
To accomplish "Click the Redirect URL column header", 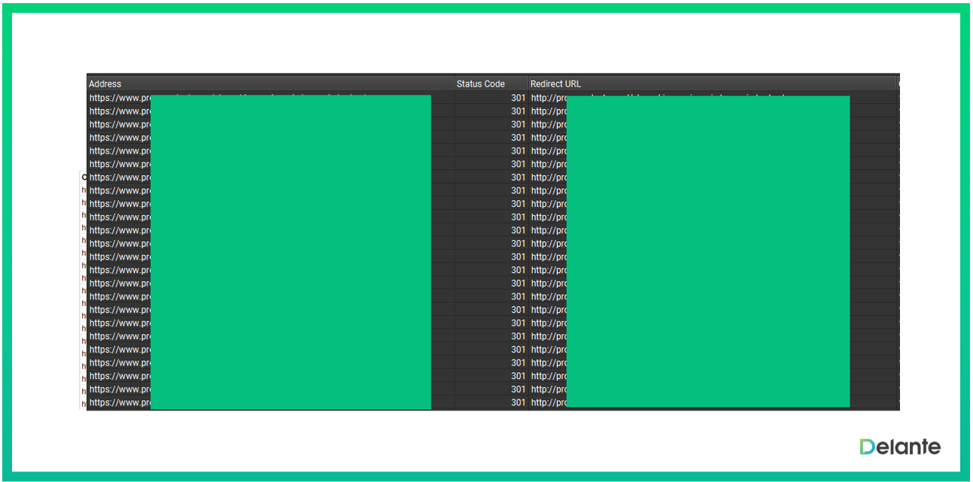I will 555,83.
